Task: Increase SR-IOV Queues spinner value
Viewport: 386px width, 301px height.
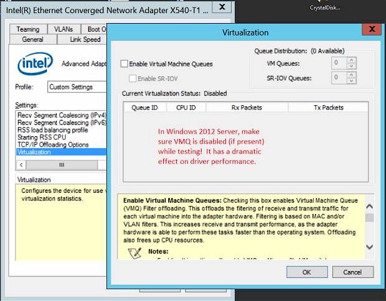Action: tap(351, 75)
